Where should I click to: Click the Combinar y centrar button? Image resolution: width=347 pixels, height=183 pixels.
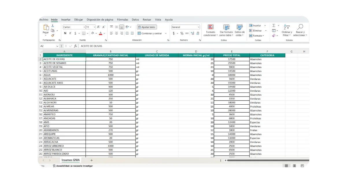pyautogui.click(x=150, y=33)
